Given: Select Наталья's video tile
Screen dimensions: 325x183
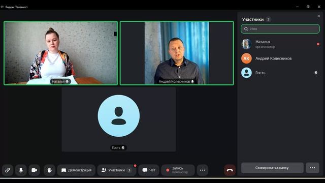Looking at the screenshot, I should click(61, 53).
